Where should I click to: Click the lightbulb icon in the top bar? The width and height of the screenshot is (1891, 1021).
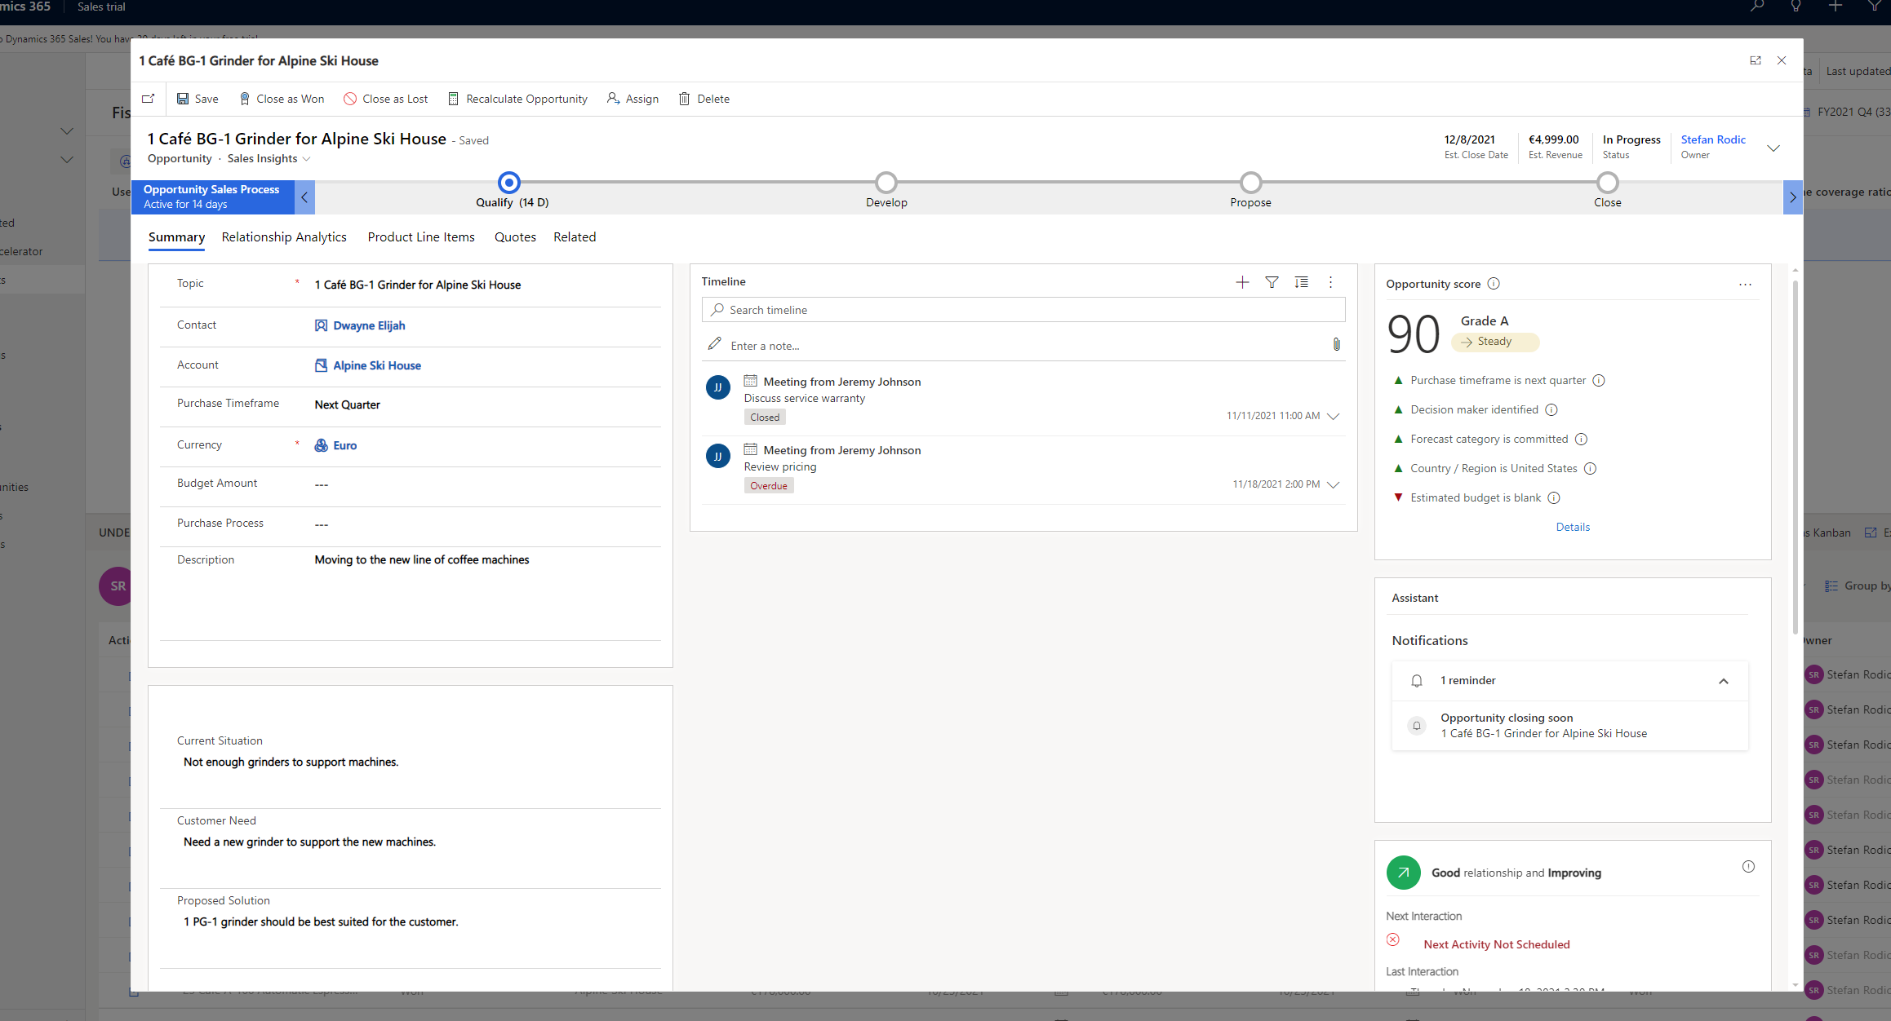click(x=1796, y=7)
